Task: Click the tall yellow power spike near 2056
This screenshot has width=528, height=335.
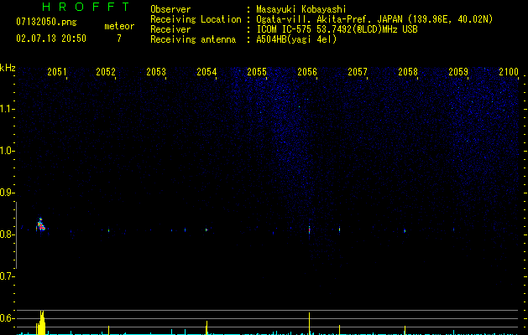Action: click(x=309, y=323)
